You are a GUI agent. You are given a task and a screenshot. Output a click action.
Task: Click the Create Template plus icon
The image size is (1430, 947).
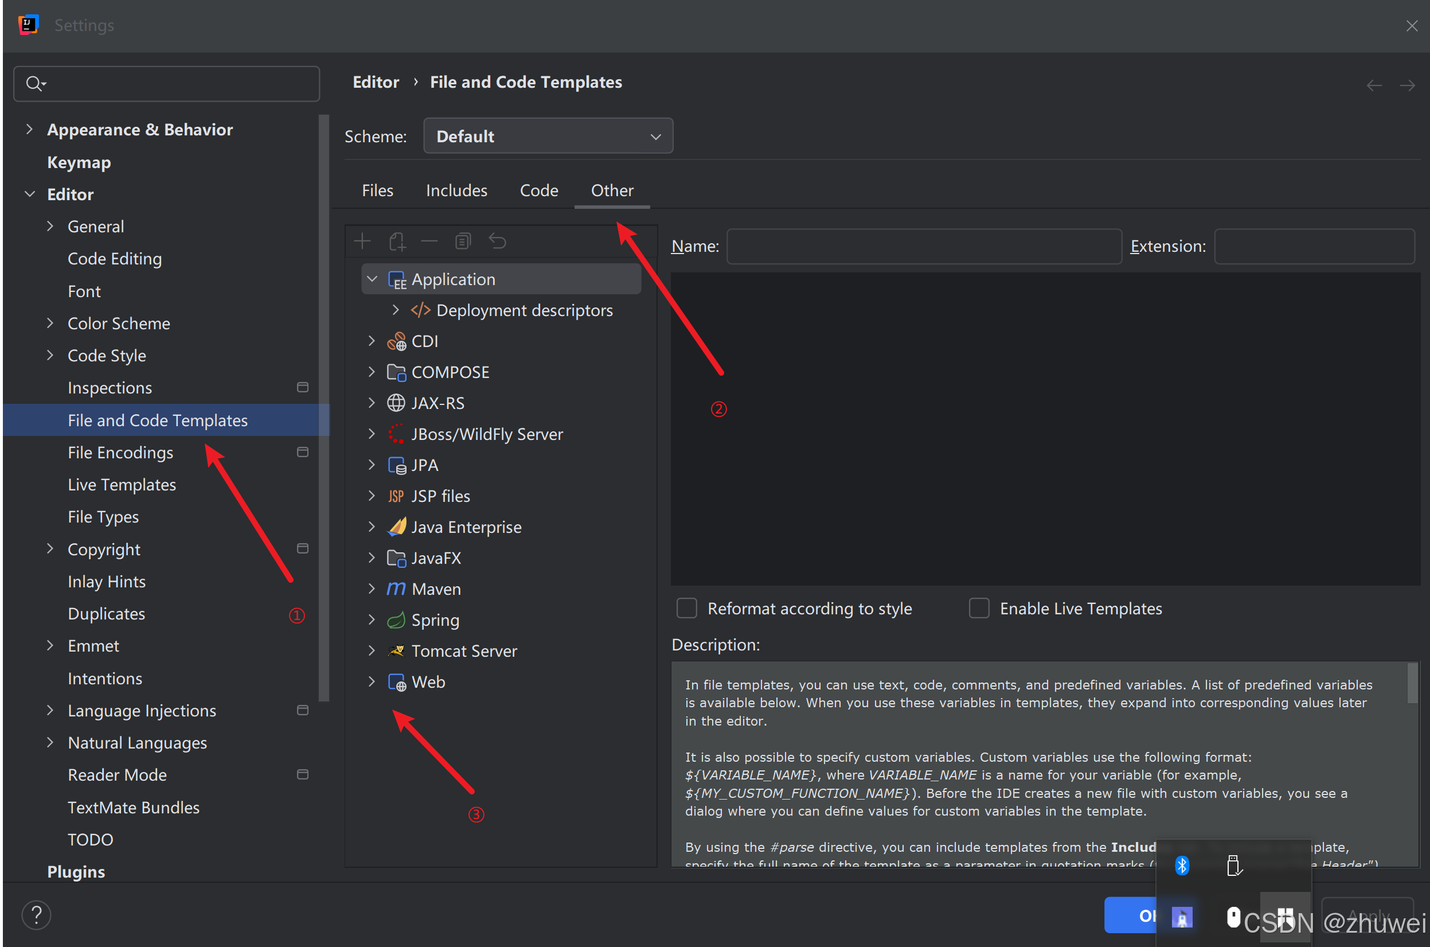362,241
